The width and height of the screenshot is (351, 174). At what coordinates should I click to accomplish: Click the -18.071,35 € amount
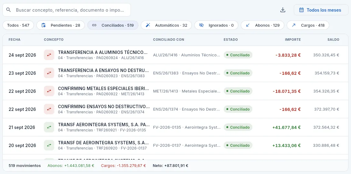pos(287,91)
